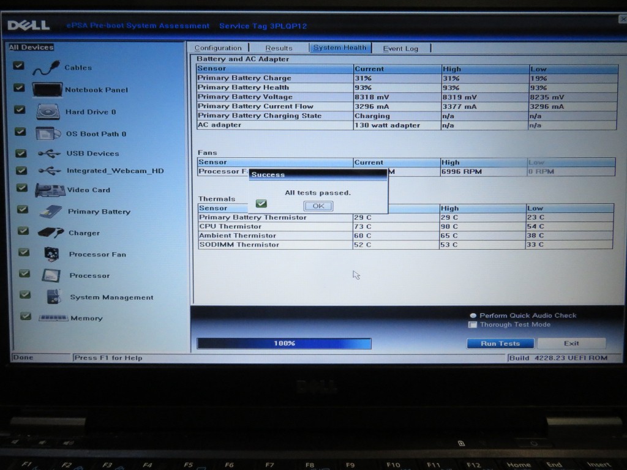Select the System Management icon
The image size is (627, 470).
pyautogui.click(x=54, y=297)
